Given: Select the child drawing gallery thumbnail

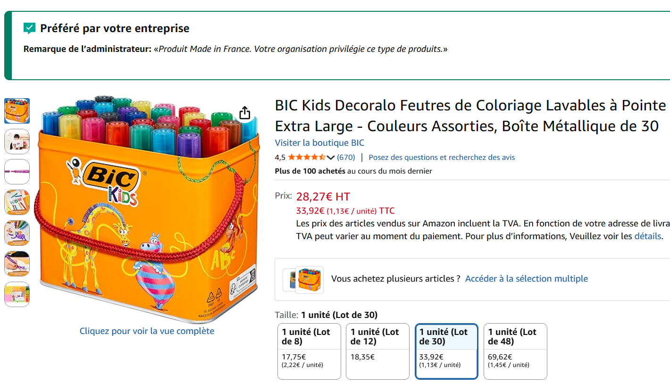Looking at the screenshot, I should (17, 141).
